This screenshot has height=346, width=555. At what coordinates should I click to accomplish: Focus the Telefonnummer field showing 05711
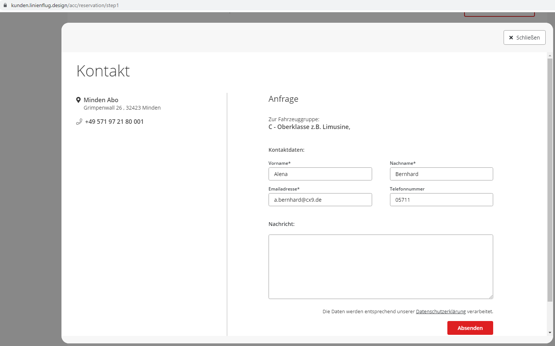(x=441, y=200)
